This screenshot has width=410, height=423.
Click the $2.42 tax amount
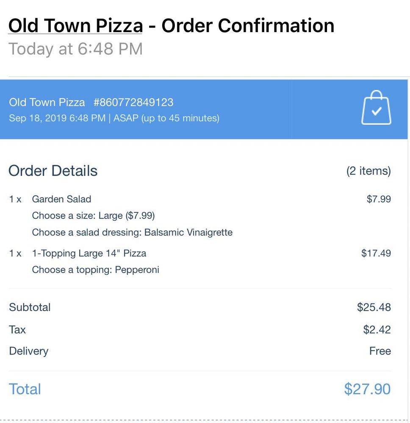pyautogui.click(x=377, y=330)
